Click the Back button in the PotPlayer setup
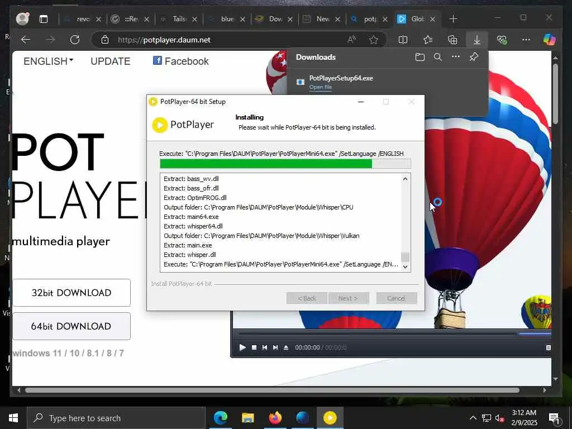This screenshot has height=429, width=572. pos(307,298)
